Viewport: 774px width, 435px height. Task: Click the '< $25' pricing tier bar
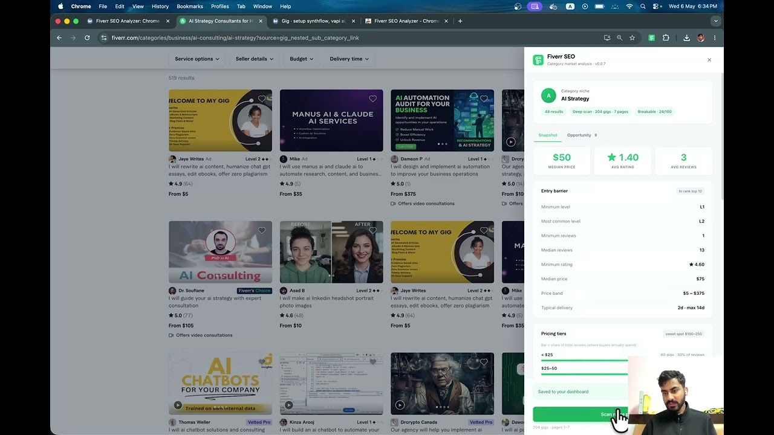(x=584, y=361)
